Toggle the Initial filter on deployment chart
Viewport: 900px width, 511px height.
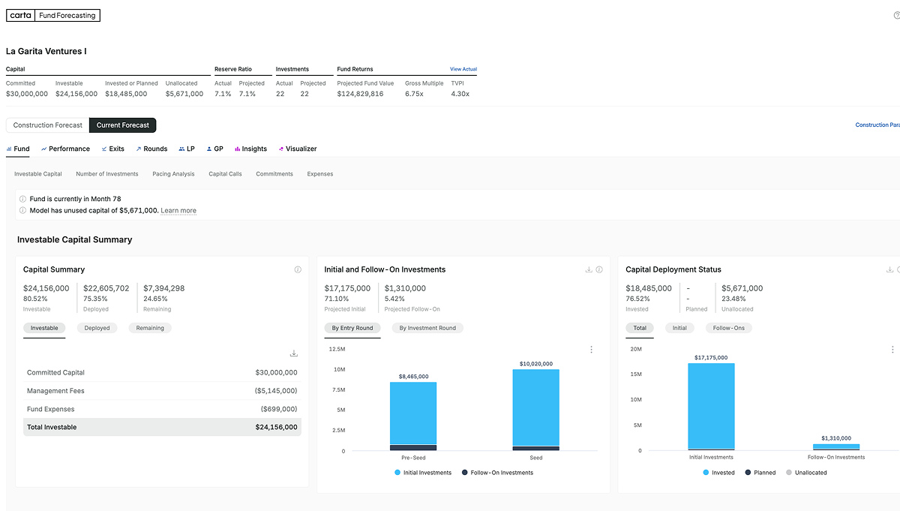pos(679,328)
